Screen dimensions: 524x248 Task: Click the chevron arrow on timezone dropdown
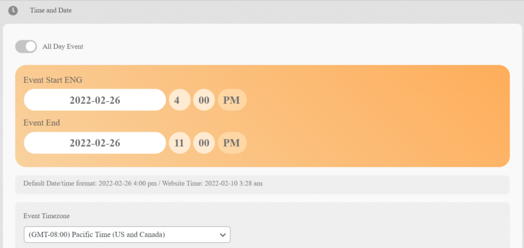click(x=223, y=235)
